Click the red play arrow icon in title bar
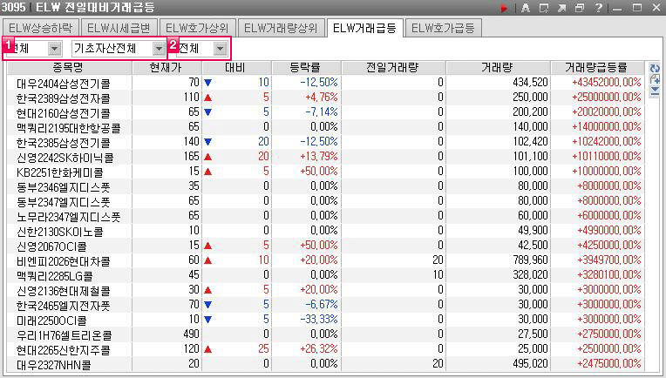 click(505, 8)
